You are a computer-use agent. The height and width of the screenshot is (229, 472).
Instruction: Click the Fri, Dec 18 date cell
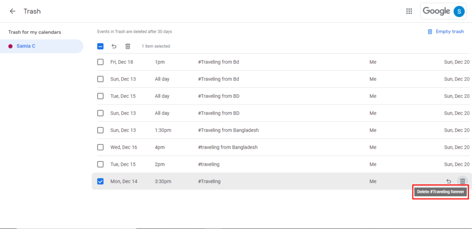[x=122, y=62]
